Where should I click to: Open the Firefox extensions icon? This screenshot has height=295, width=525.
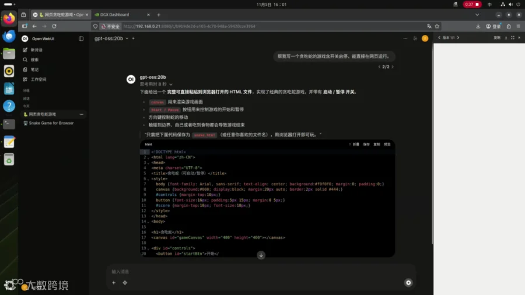509,26
